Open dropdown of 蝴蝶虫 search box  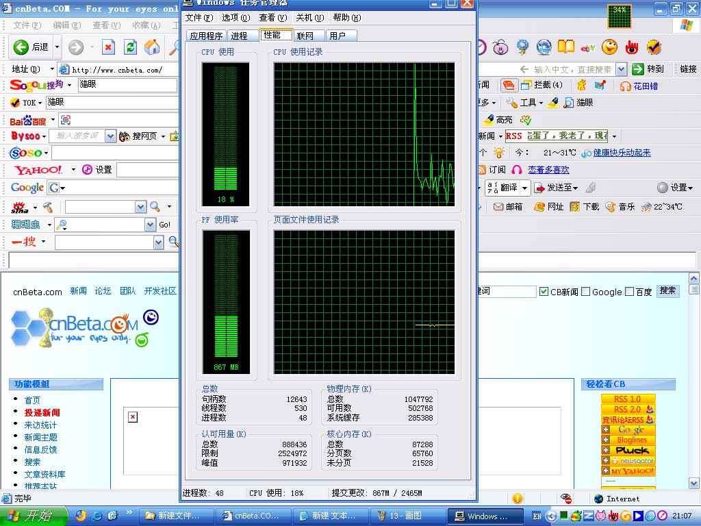pos(150,225)
